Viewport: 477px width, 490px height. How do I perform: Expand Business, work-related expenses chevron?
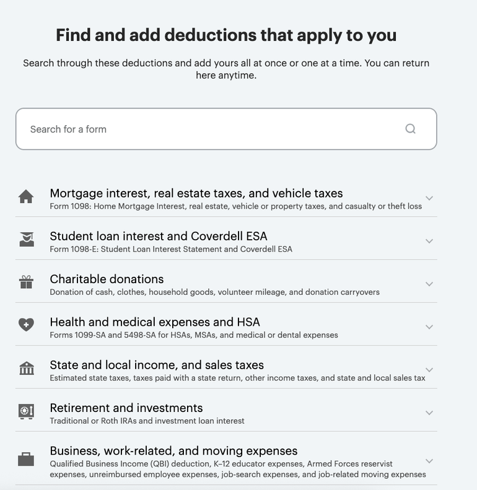[x=429, y=461]
